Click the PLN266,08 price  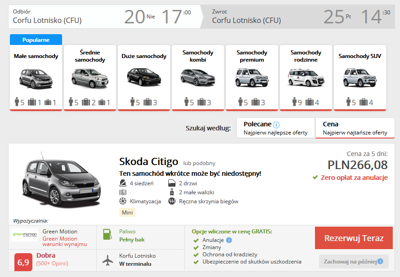point(357,165)
